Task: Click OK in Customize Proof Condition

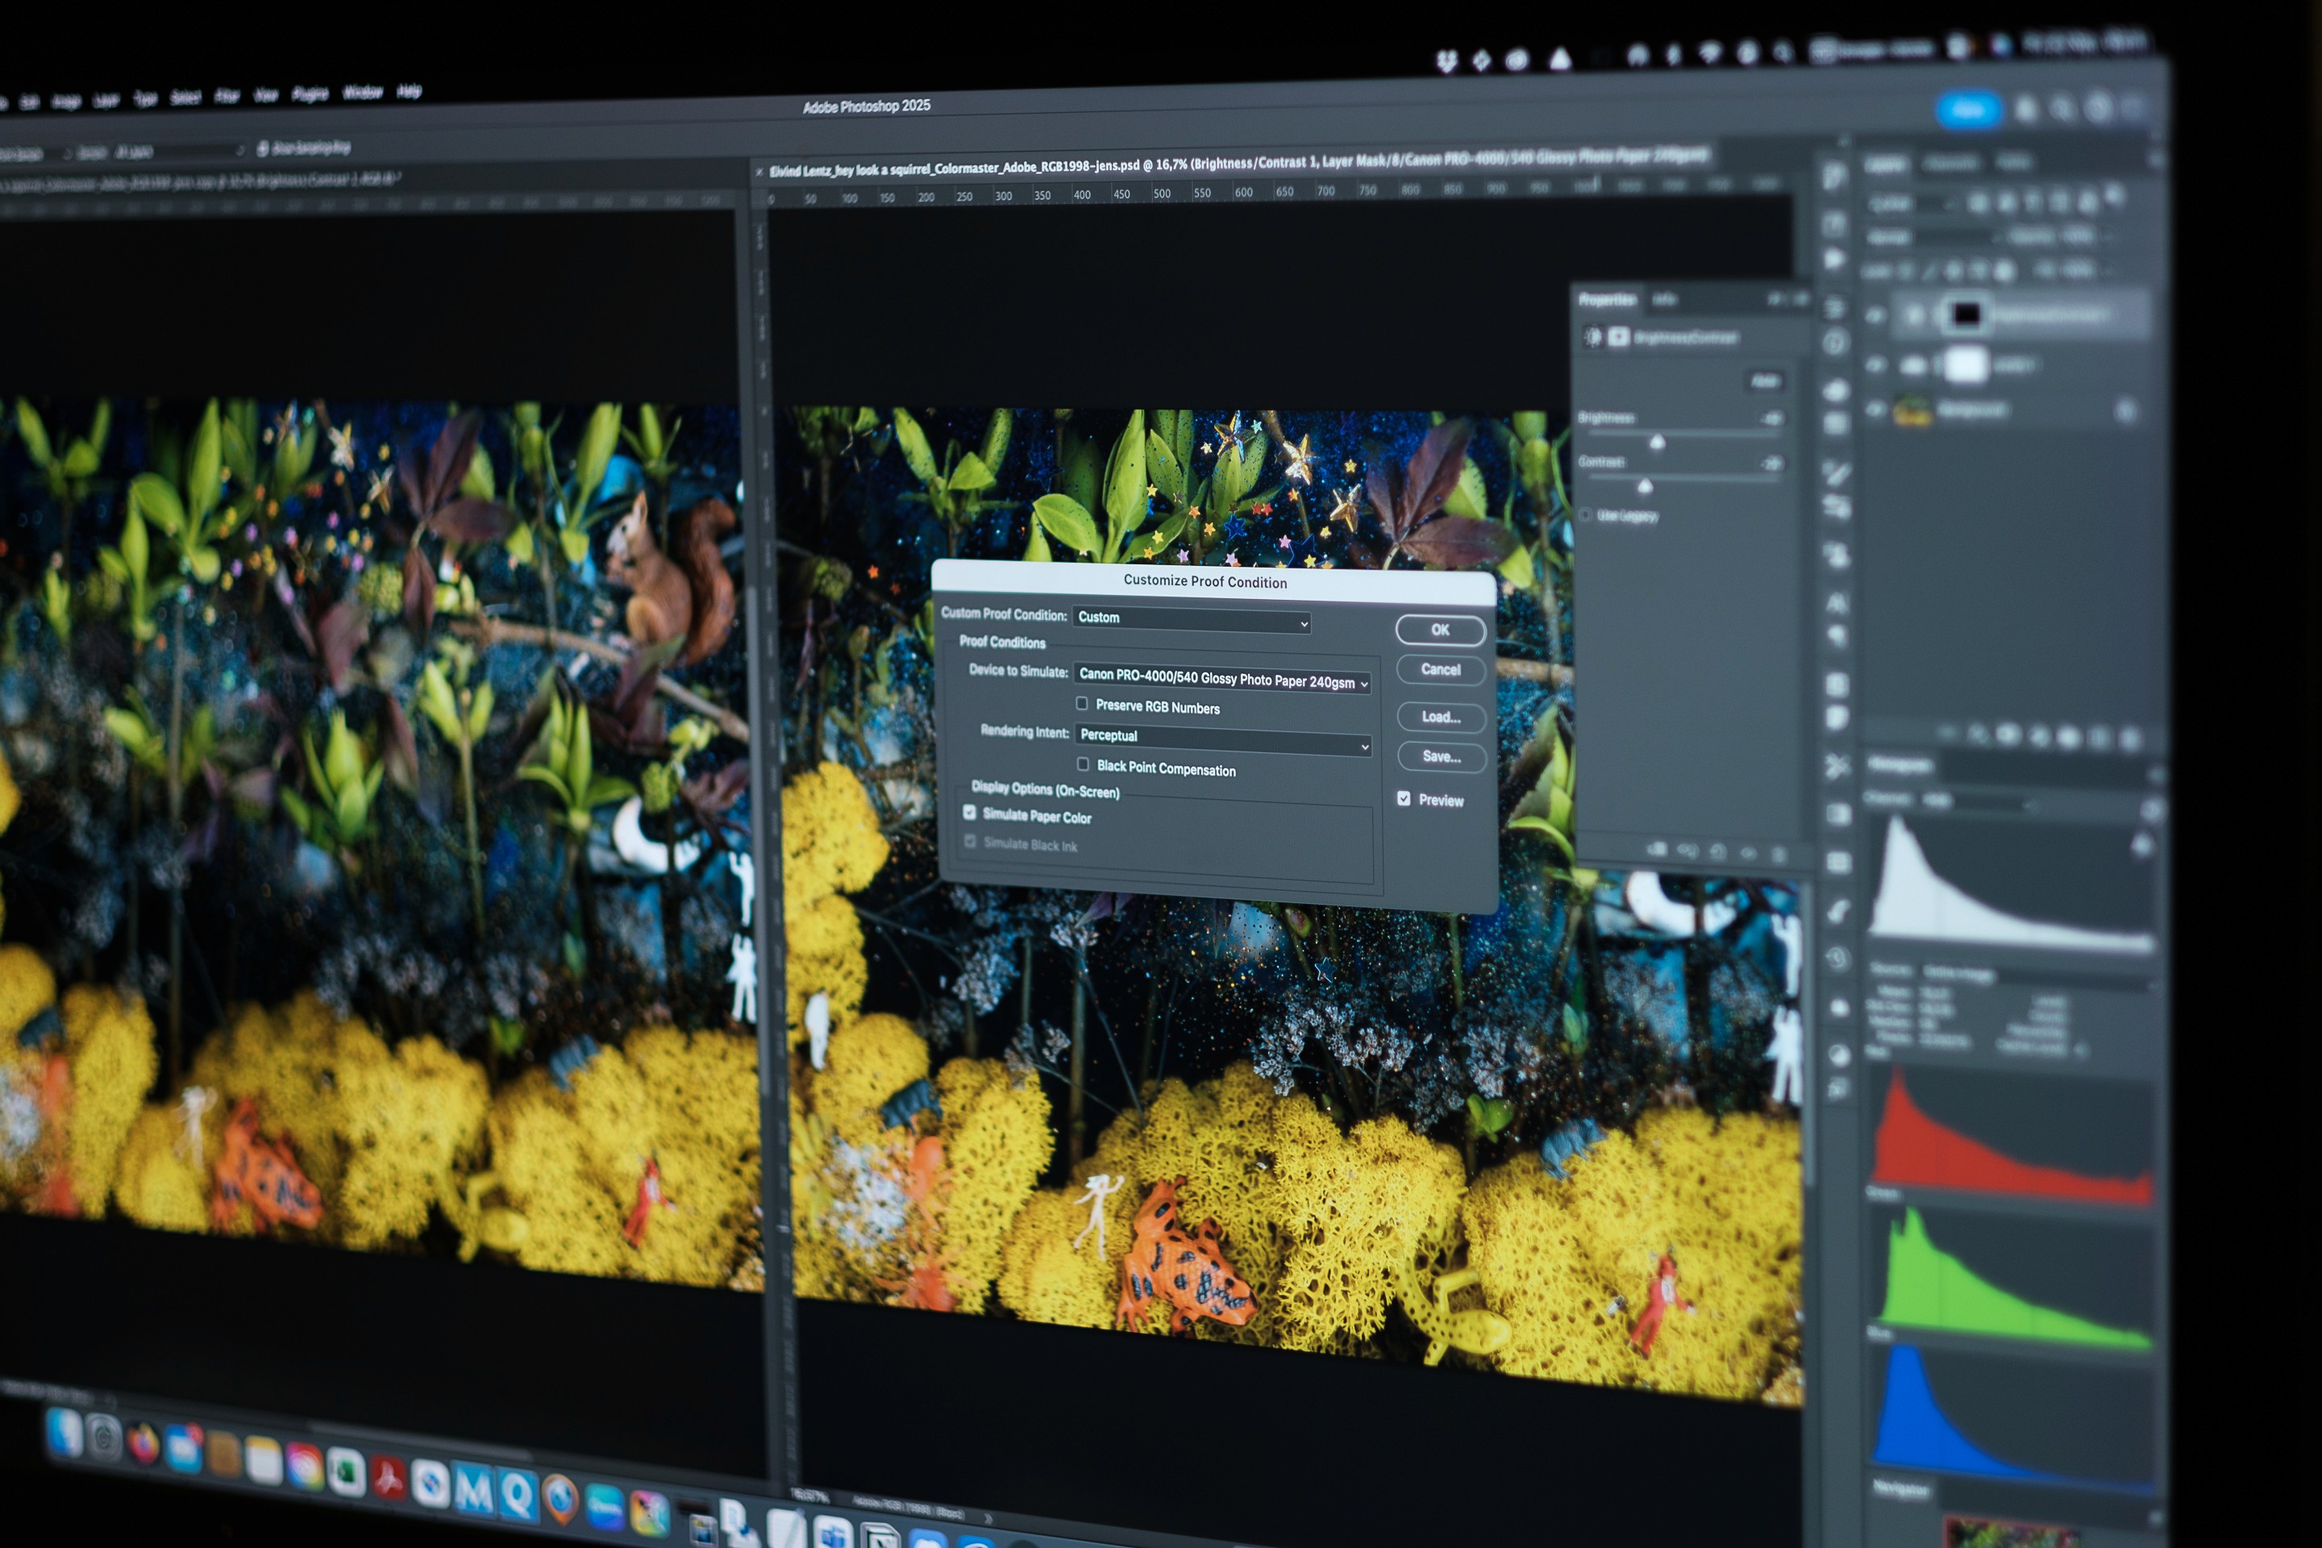Action: 1439,630
